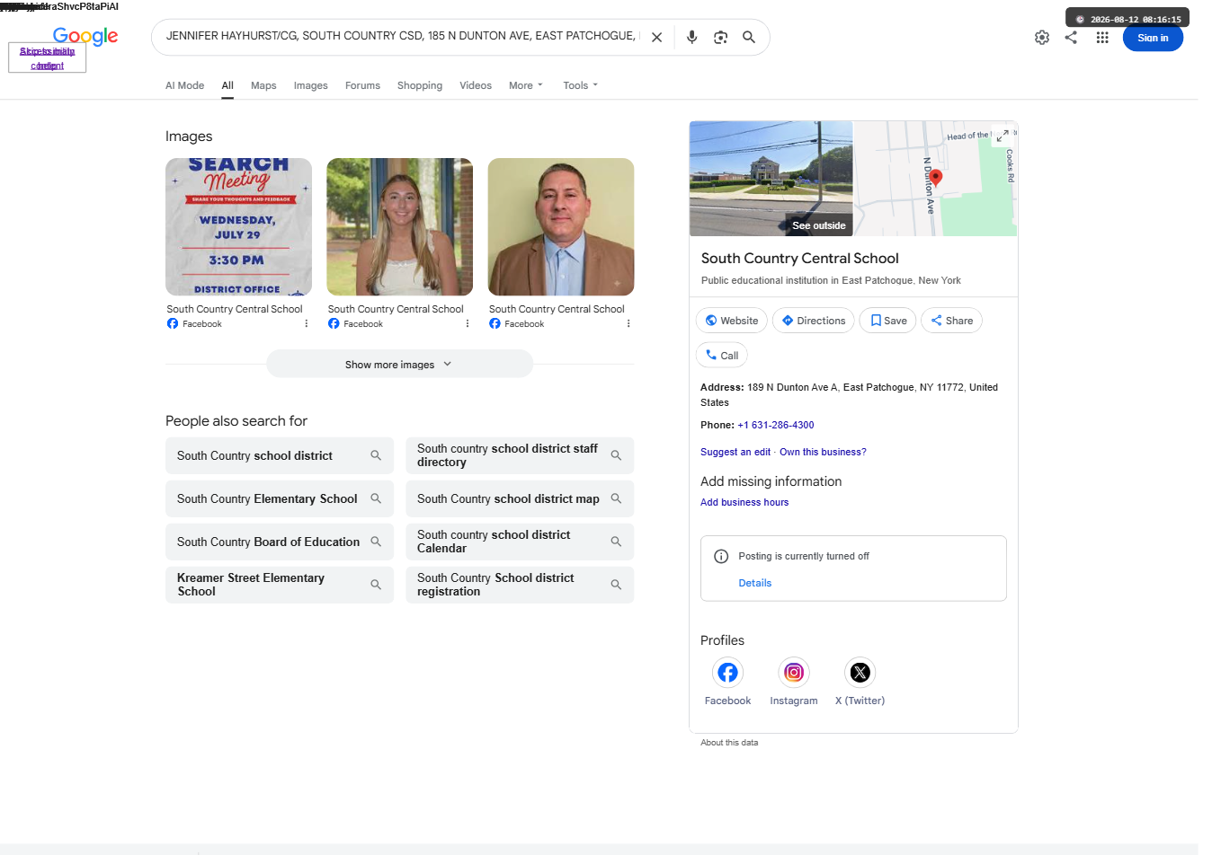Switch to AI Mode tab

184,85
